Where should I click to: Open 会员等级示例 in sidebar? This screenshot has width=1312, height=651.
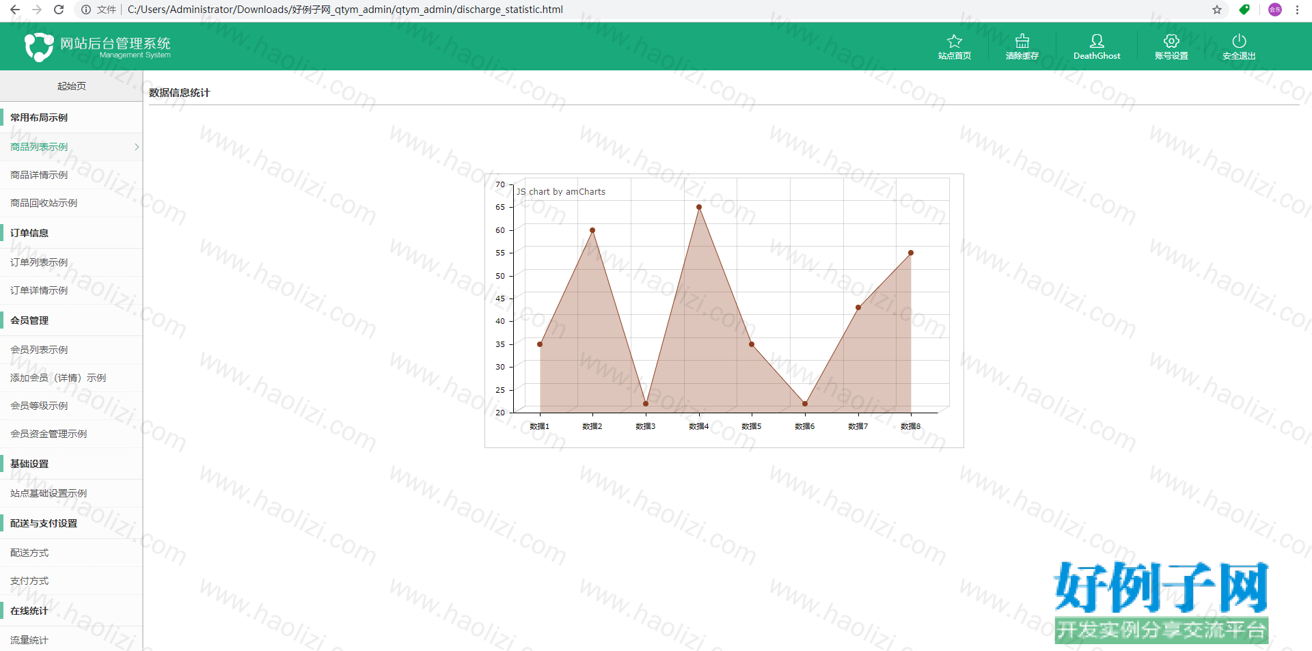point(71,406)
